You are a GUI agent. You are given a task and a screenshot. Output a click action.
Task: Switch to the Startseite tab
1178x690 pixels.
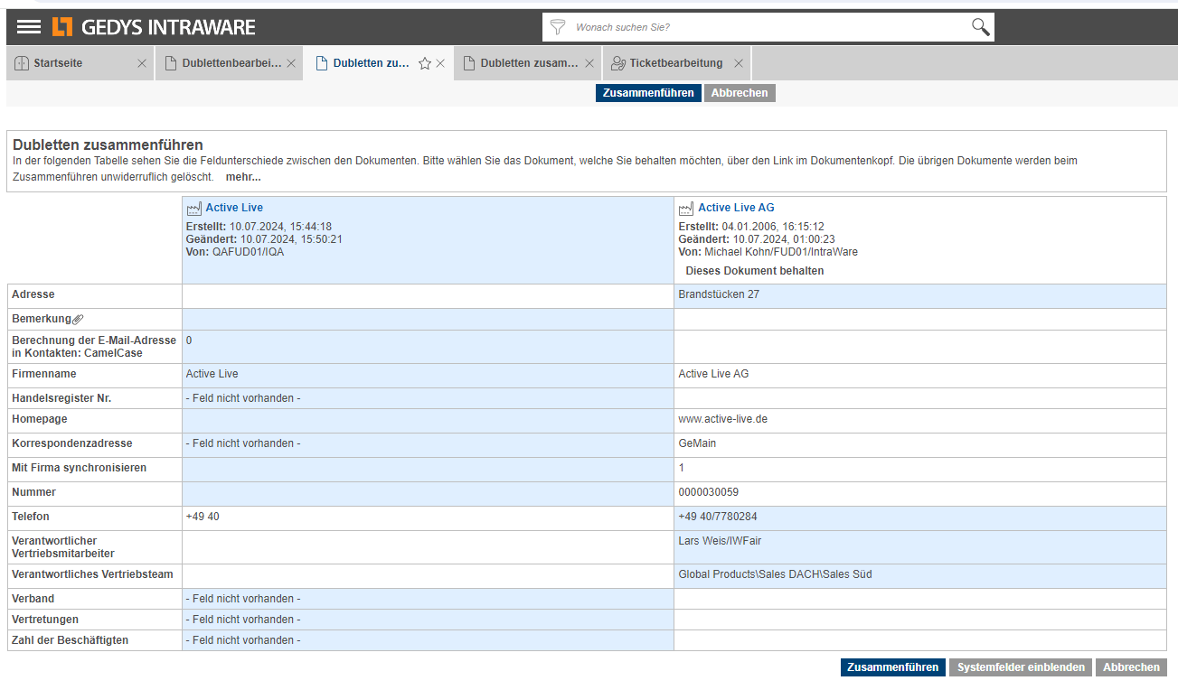(x=58, y=63)
